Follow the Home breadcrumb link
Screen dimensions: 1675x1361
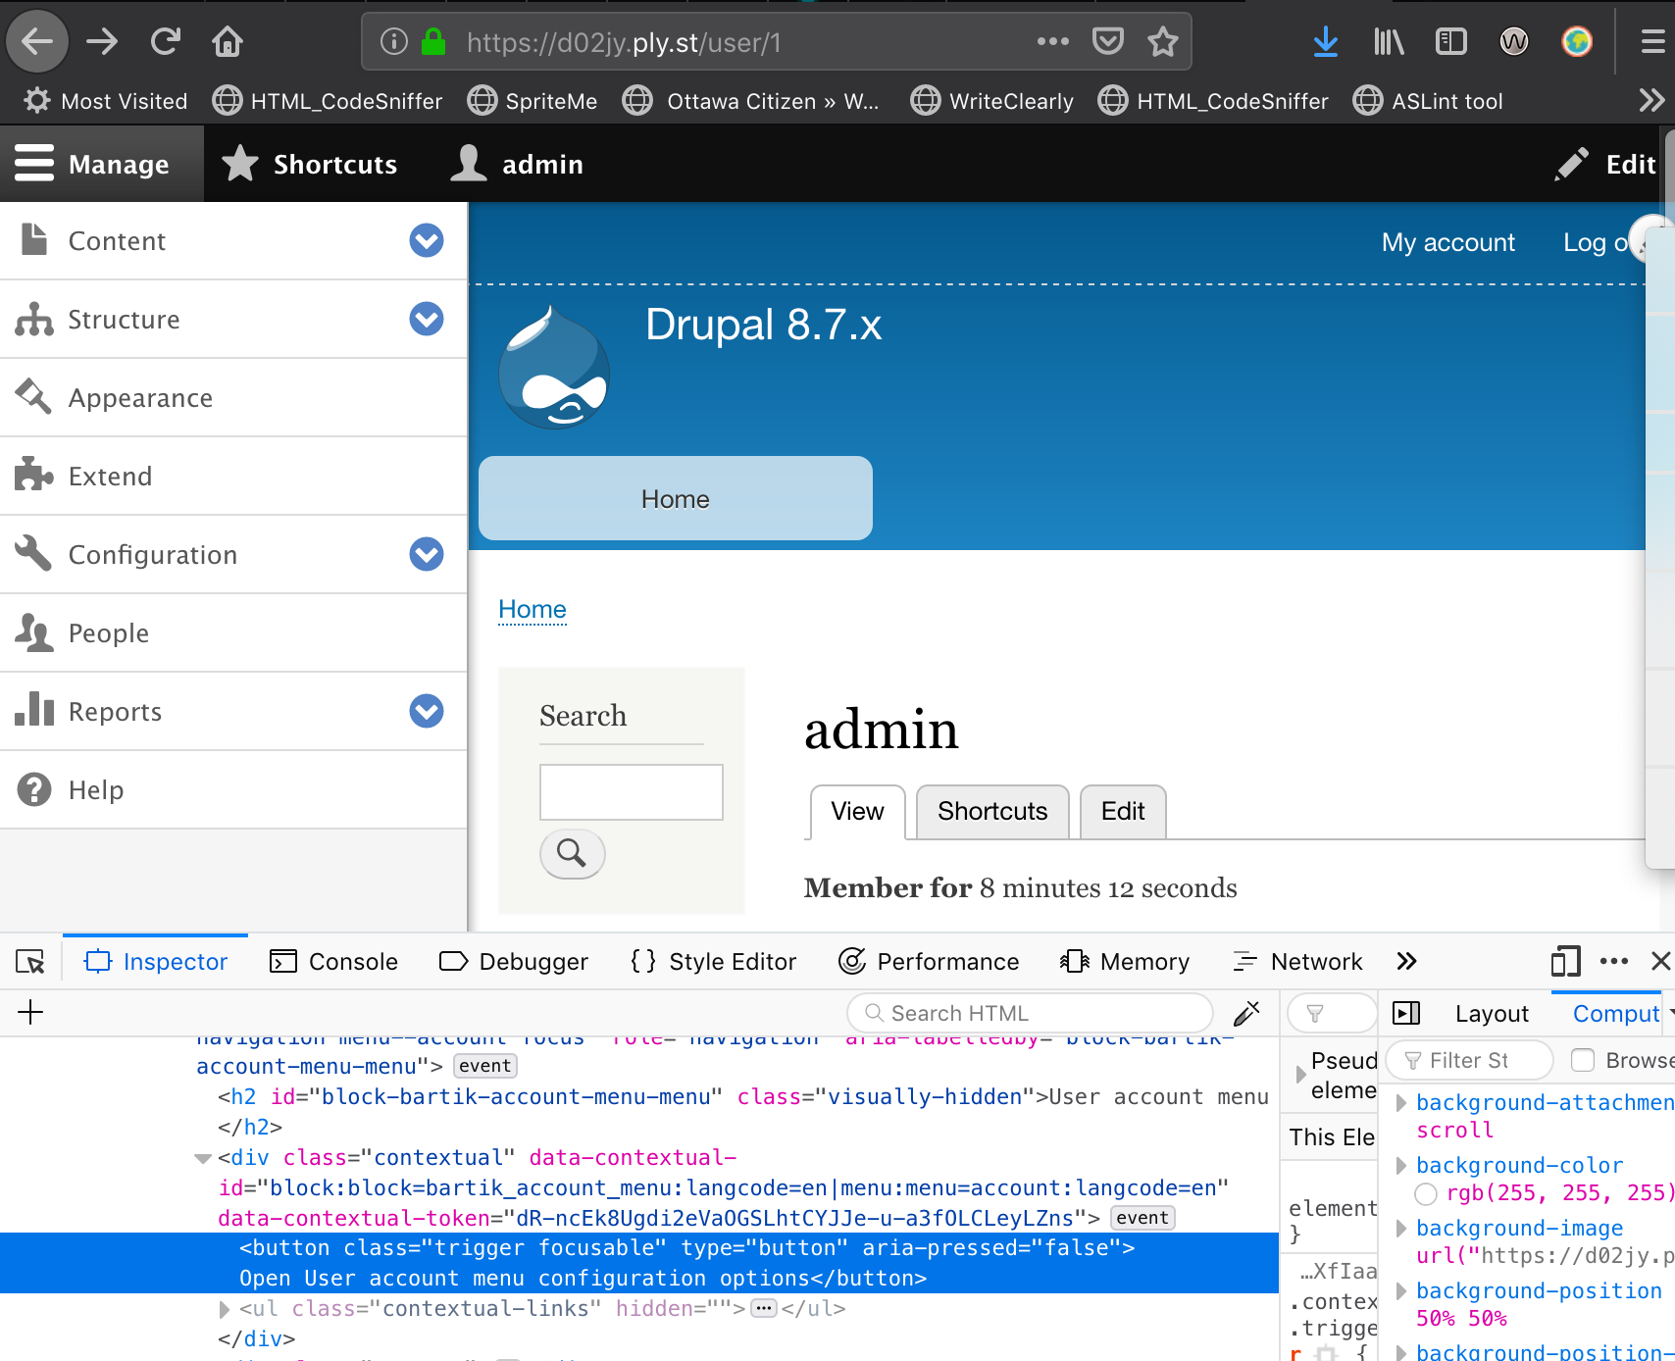point(532,609)
